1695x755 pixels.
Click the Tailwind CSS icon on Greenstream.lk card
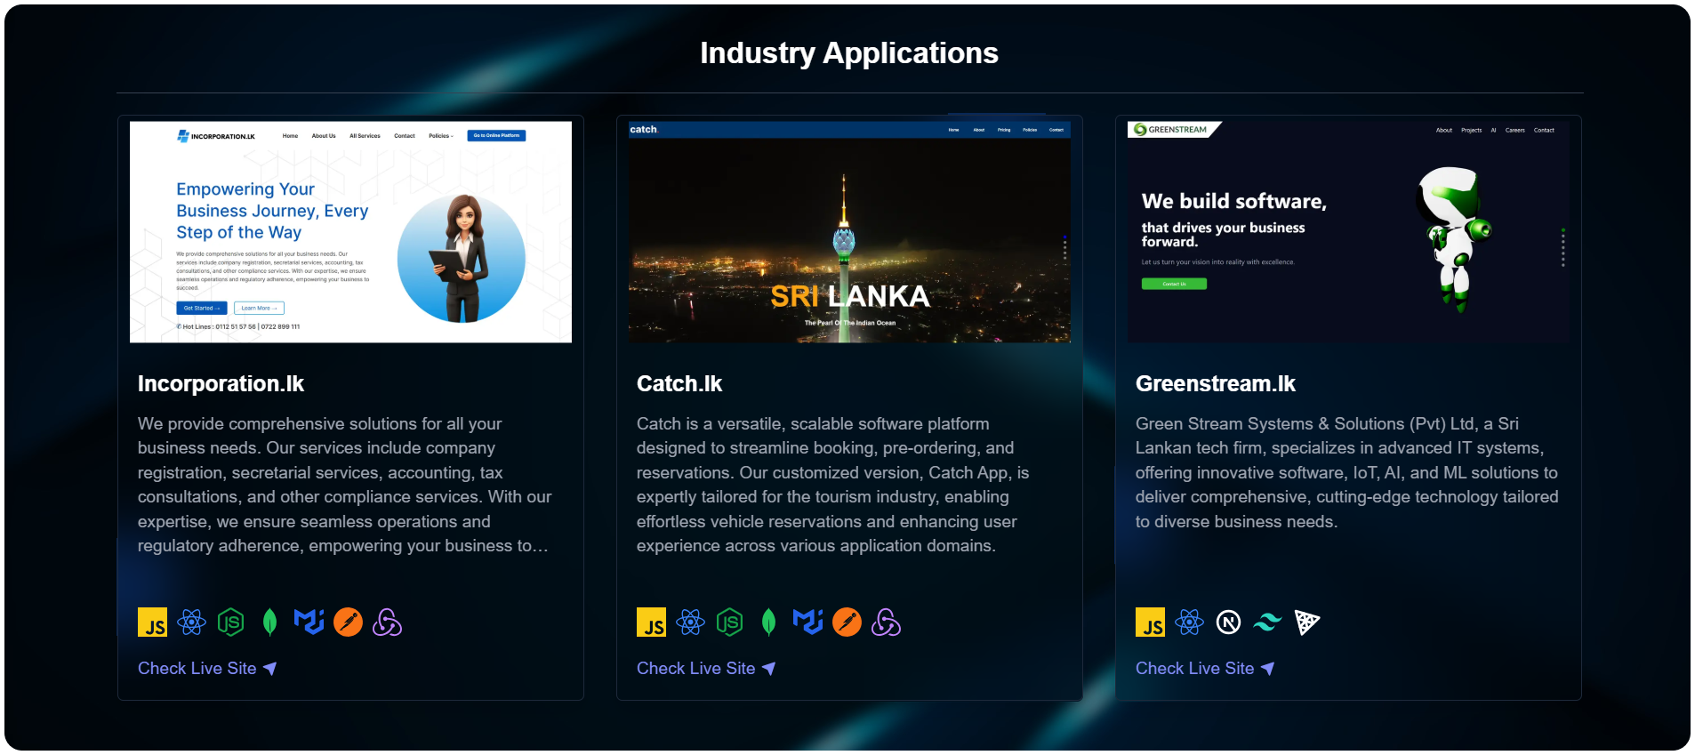pos(1267,622)
